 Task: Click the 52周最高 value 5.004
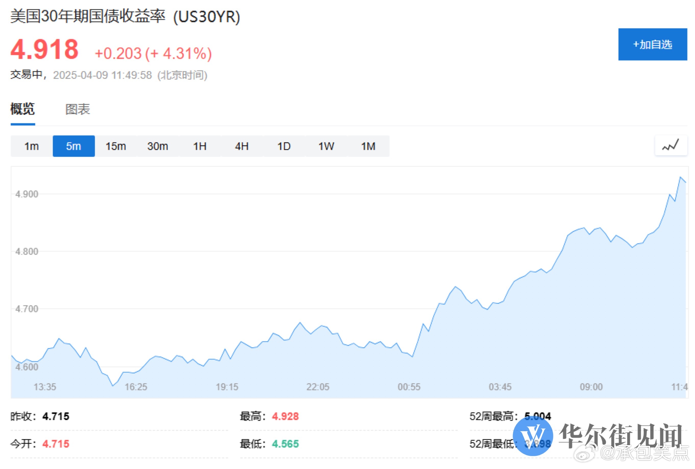538,416
